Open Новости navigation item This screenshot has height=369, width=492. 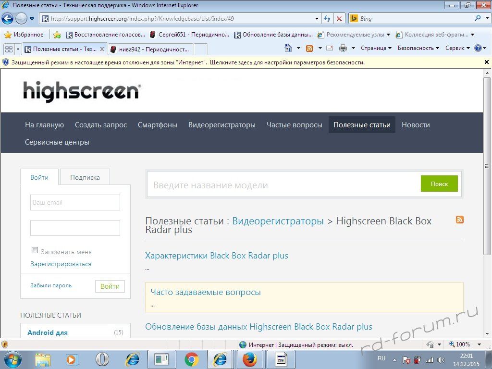click(416, 125)
